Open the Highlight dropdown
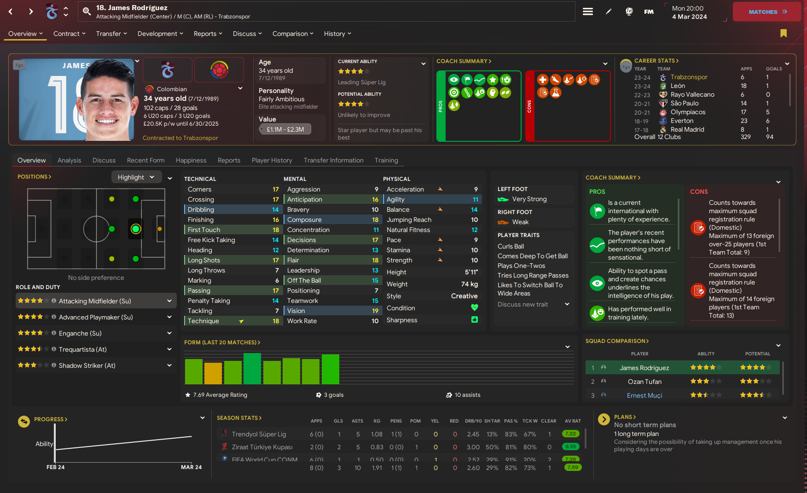807x493 pixels. (136, 177)
